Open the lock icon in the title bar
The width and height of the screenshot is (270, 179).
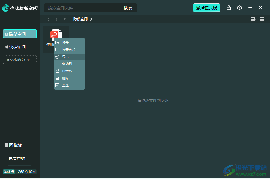[229, 8]
